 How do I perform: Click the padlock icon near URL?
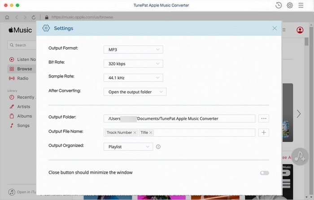click(x=47, y=17)
